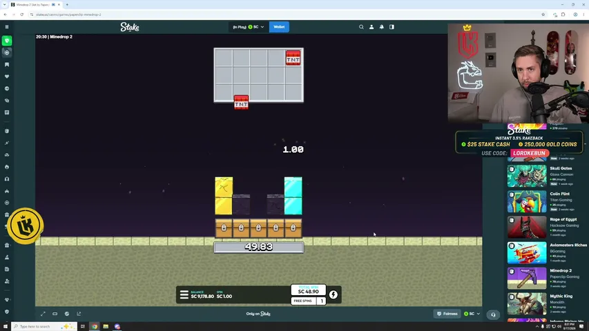Screen dimensions: 589x331
Task: Open the user profile icon in header
Action: coord(371,27)
